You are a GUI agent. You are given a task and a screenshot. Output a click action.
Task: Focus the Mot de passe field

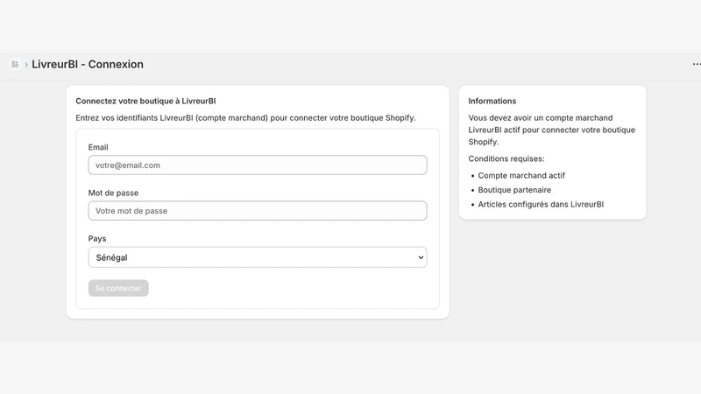(x=258, y=211)
